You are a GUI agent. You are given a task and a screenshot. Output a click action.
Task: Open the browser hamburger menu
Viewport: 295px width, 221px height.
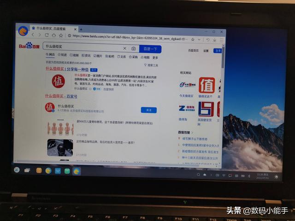[x=221, y=40]
